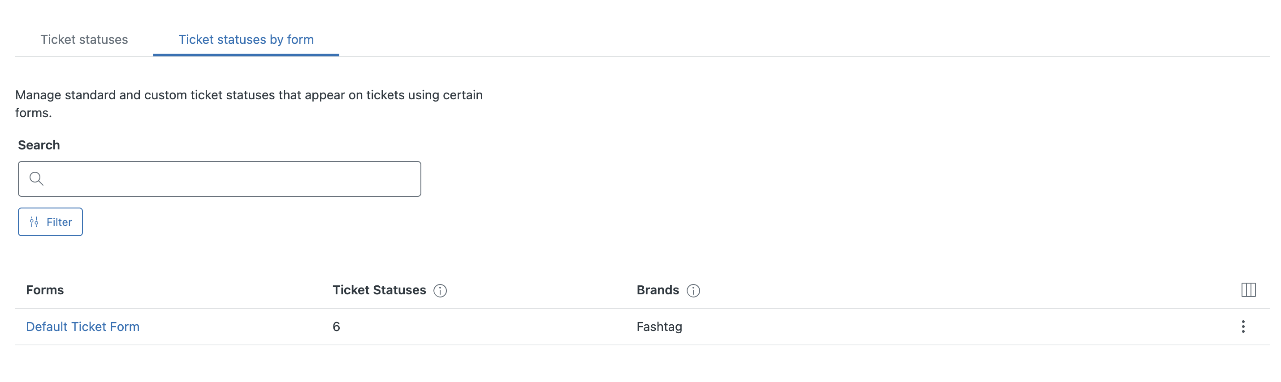This screenshot has height=382, width=1281.
Task: Focus the Search input field
Action: point(229,178)
